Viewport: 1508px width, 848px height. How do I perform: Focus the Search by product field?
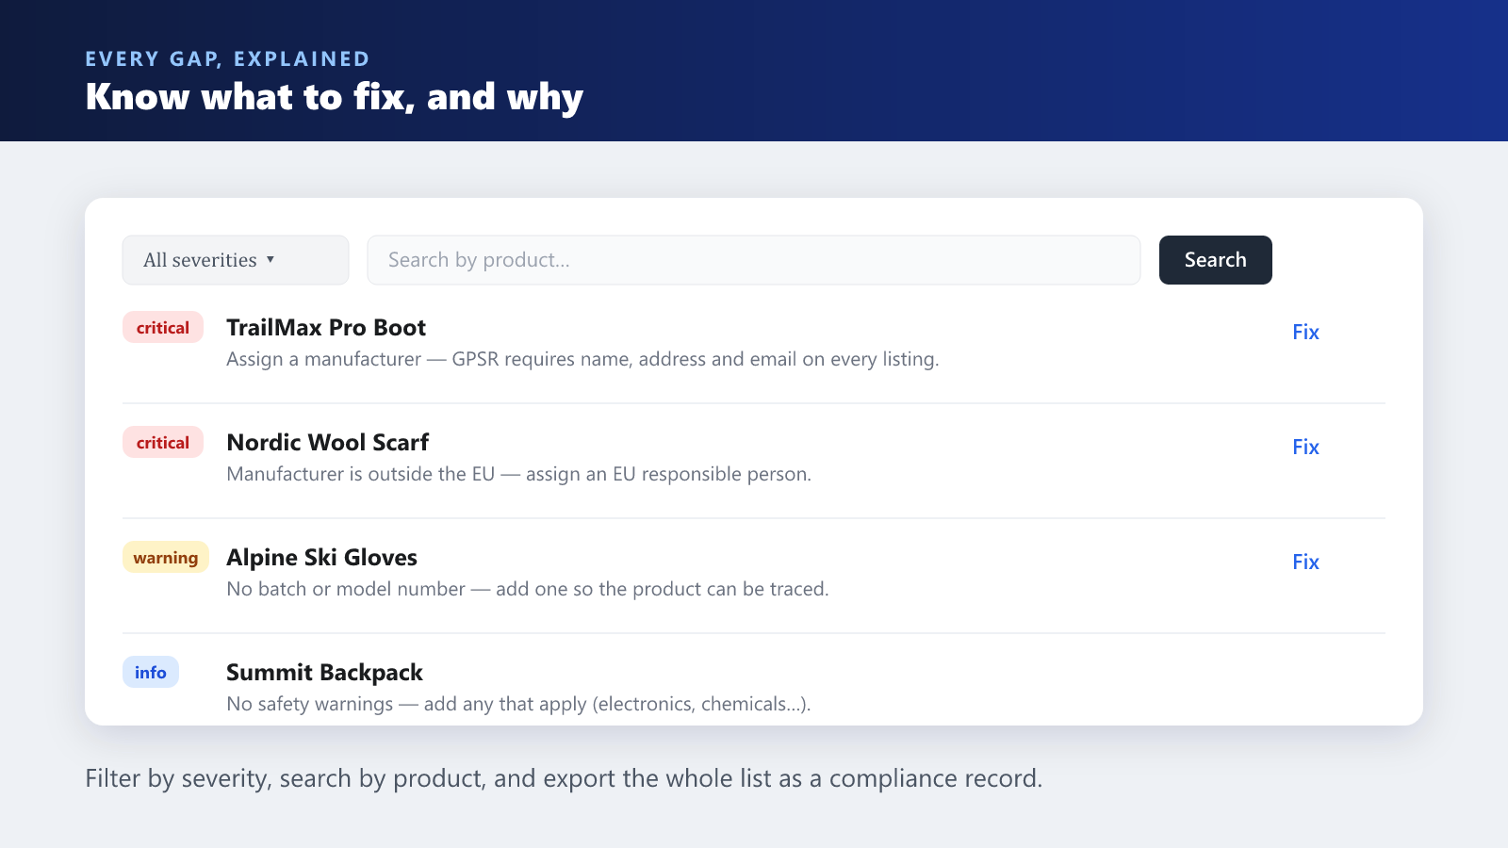[x=754, y=260]
